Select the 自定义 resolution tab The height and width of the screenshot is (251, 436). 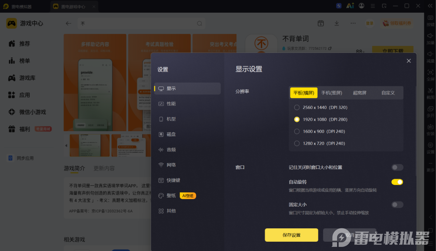(388, 93)
